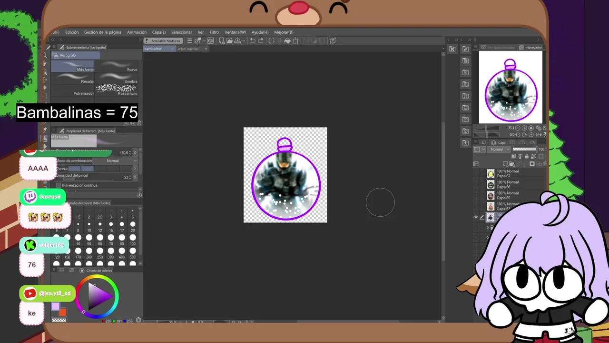Open the Filtro menu

click(214, 32)
